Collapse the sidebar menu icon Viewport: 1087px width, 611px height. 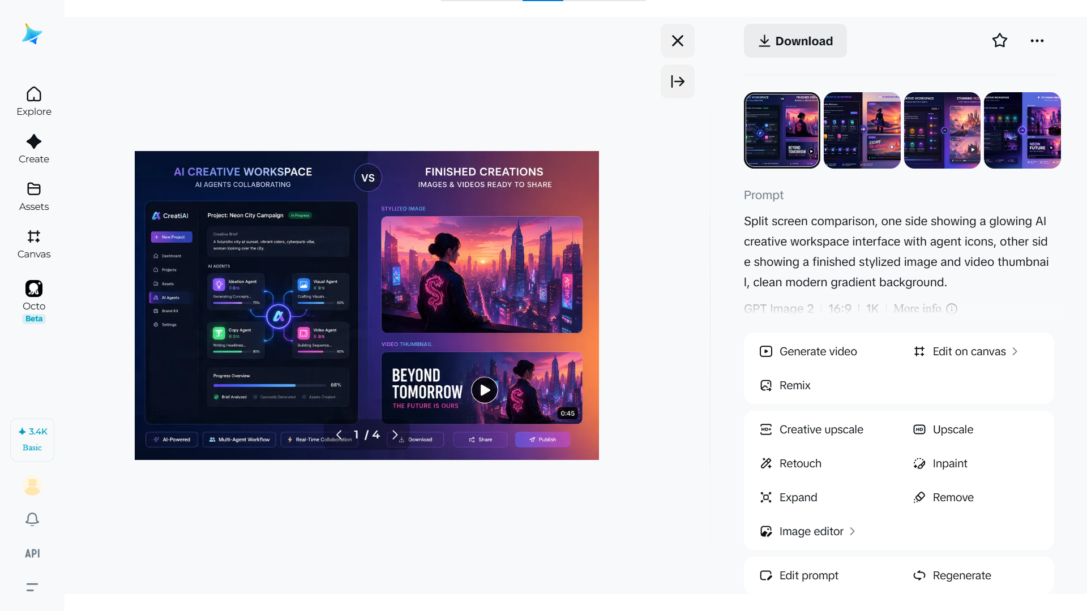click(x=32, y=587)
